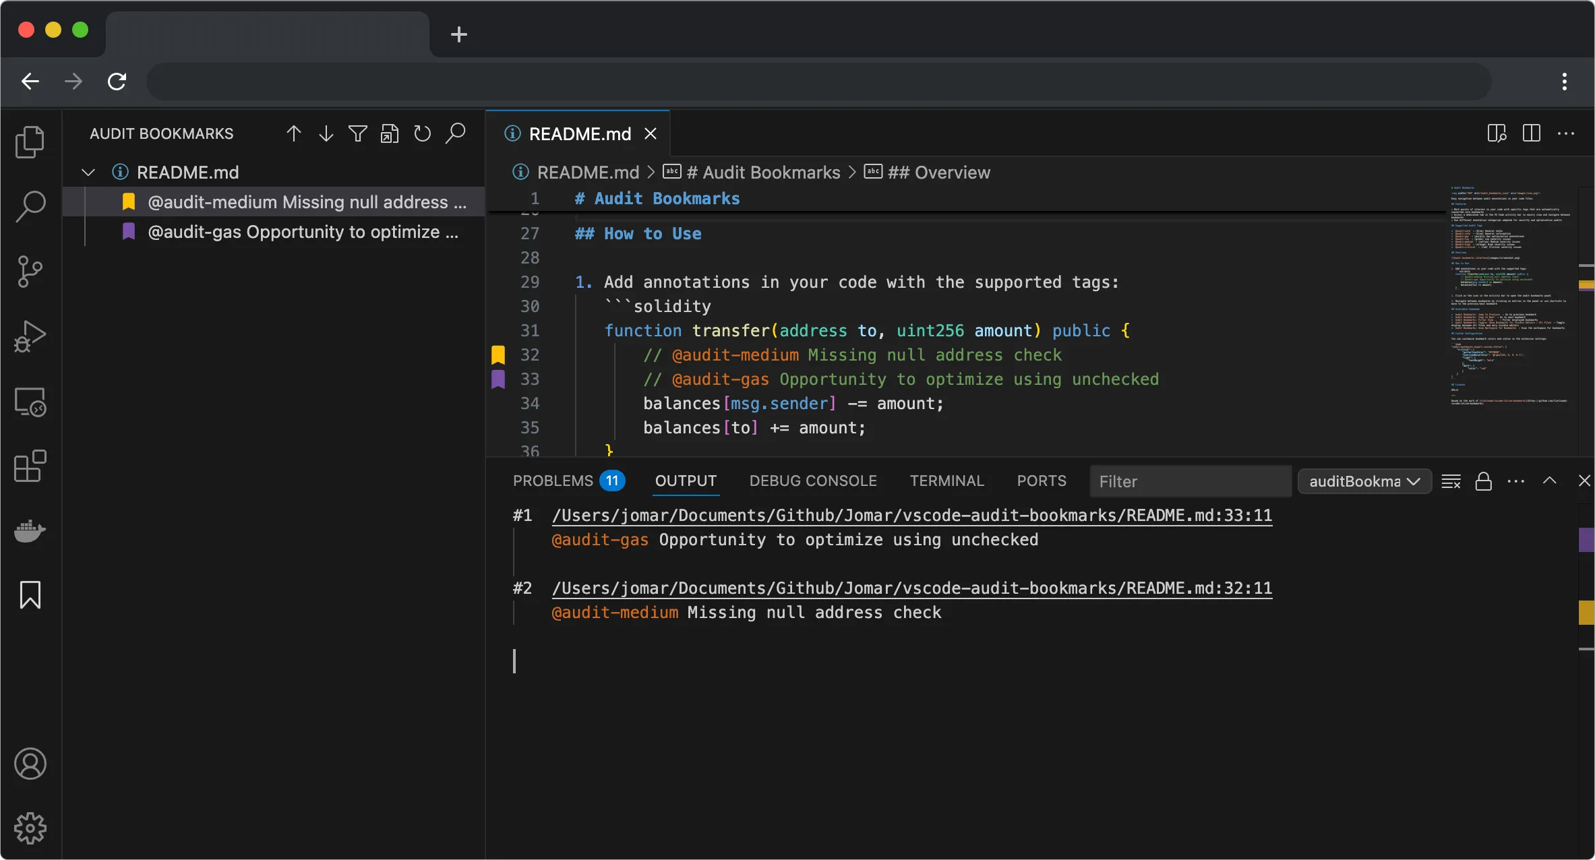Open the auditBookmarks output channel dropdown
This screenshot has width=1595, height=860.
tap(1364, 481)
